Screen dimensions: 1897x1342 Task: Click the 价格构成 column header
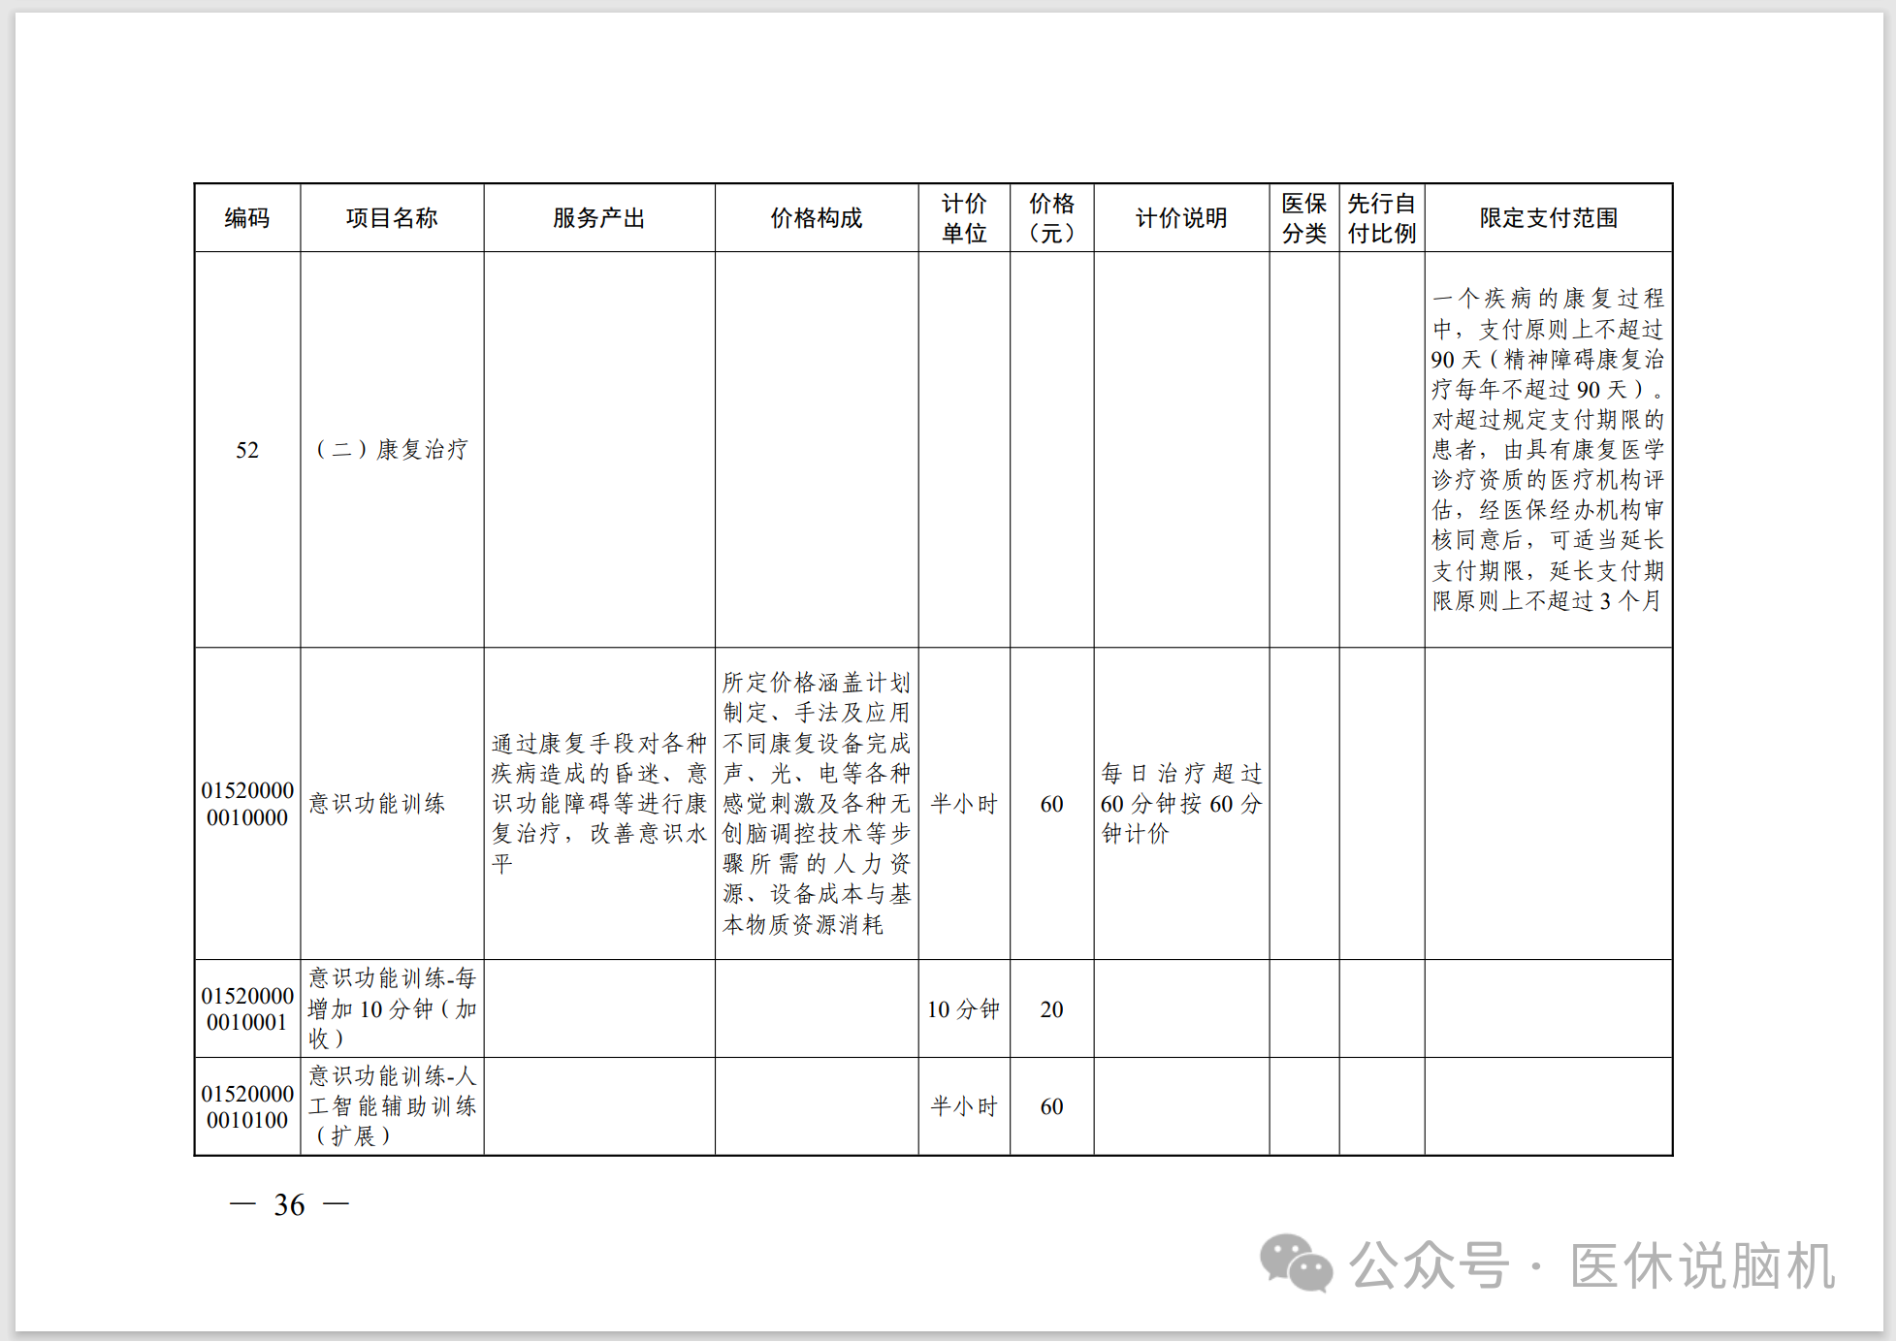point(816,218)
